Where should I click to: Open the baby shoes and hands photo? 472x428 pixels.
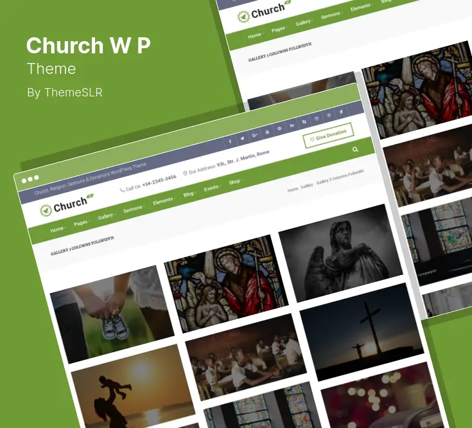(x=112, y=314)
